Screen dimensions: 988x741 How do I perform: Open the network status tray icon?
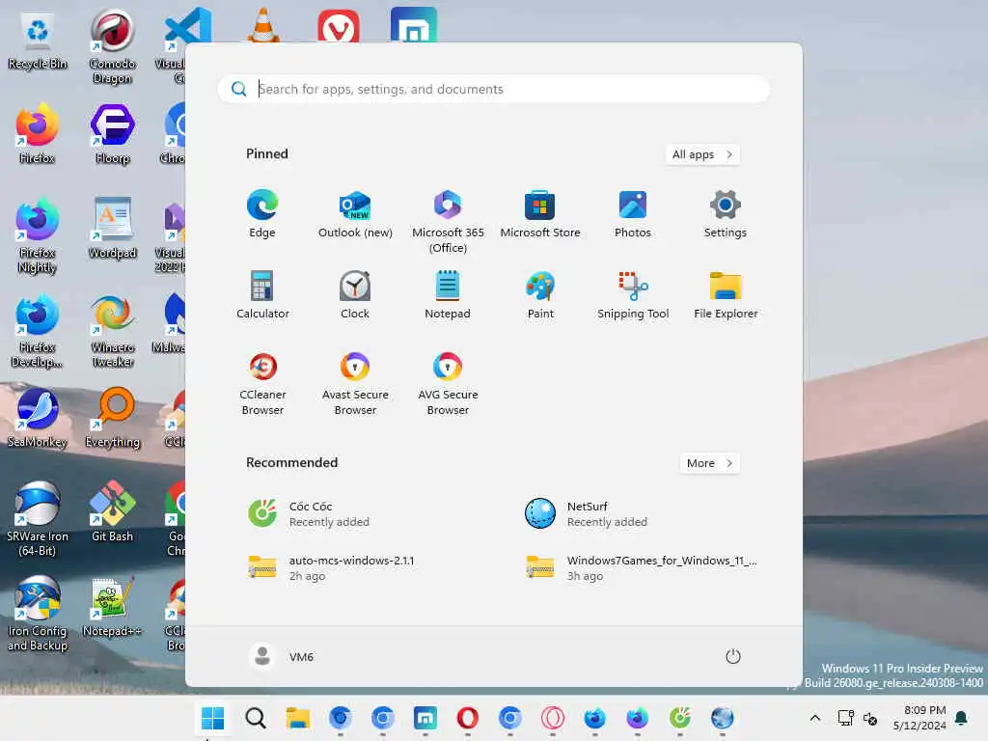tap(845, 718)
